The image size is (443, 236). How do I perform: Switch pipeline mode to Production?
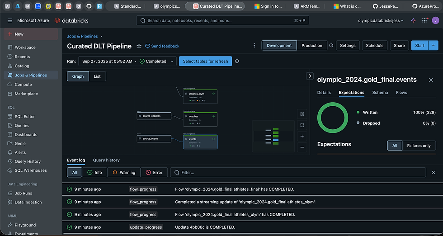point(312,46)
